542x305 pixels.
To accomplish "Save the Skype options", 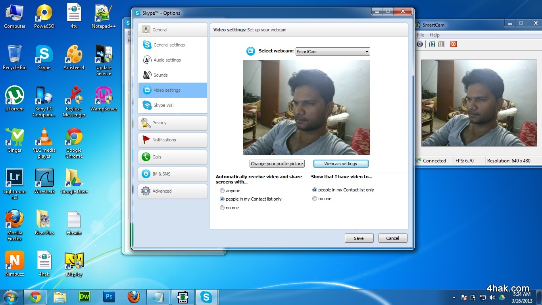I will (x=359, y=238).
